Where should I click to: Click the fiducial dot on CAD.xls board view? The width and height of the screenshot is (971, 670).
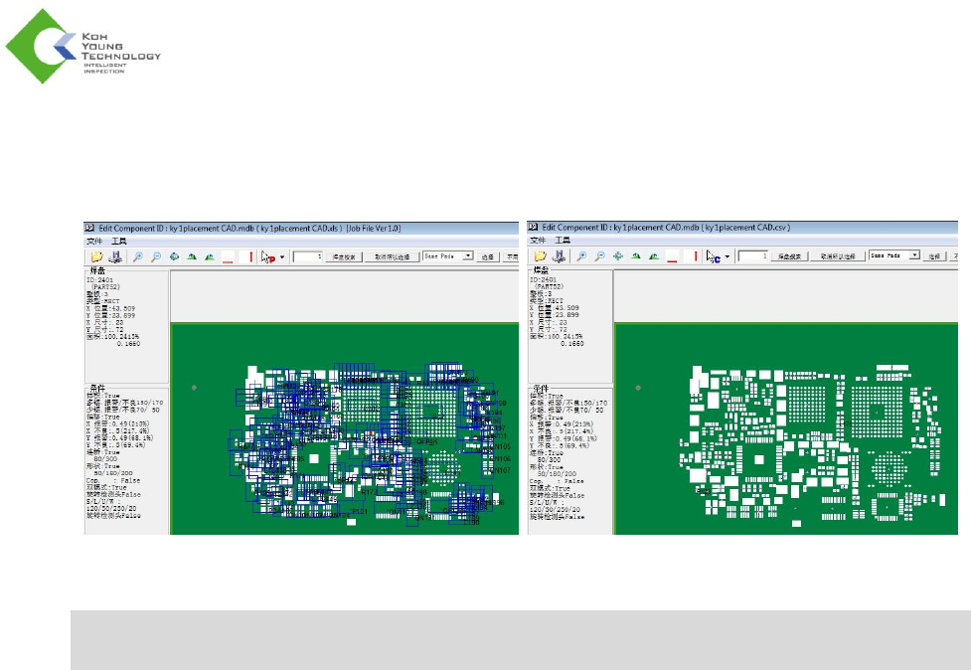coord(195,388)
